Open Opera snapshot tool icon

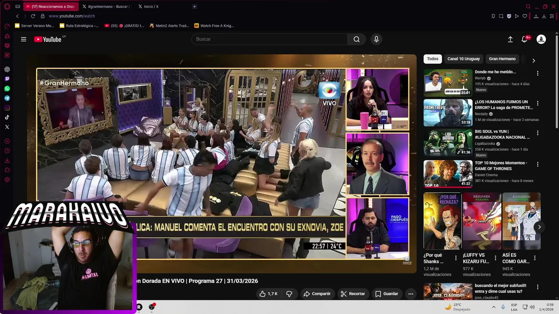click(501, 16)
